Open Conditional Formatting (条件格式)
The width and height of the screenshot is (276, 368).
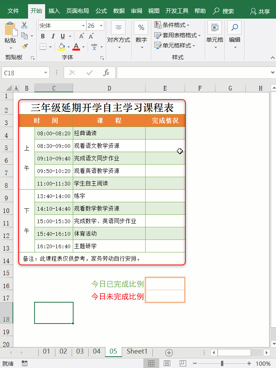coord(172,25)
